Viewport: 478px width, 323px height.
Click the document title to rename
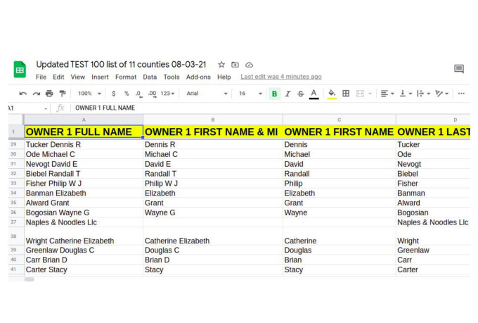(121, 65)
